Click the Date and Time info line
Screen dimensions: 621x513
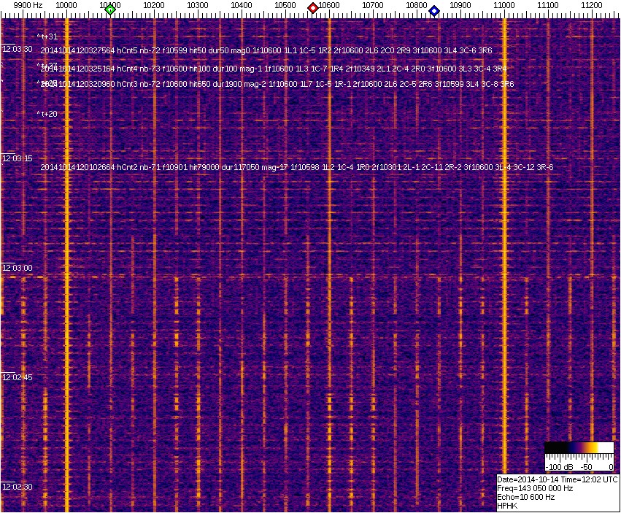pyautogui.click(x=557, y=479)
